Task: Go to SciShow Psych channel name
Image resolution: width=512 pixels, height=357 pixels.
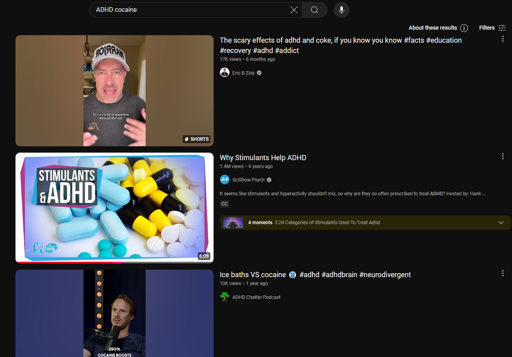Action: point(248,180)
